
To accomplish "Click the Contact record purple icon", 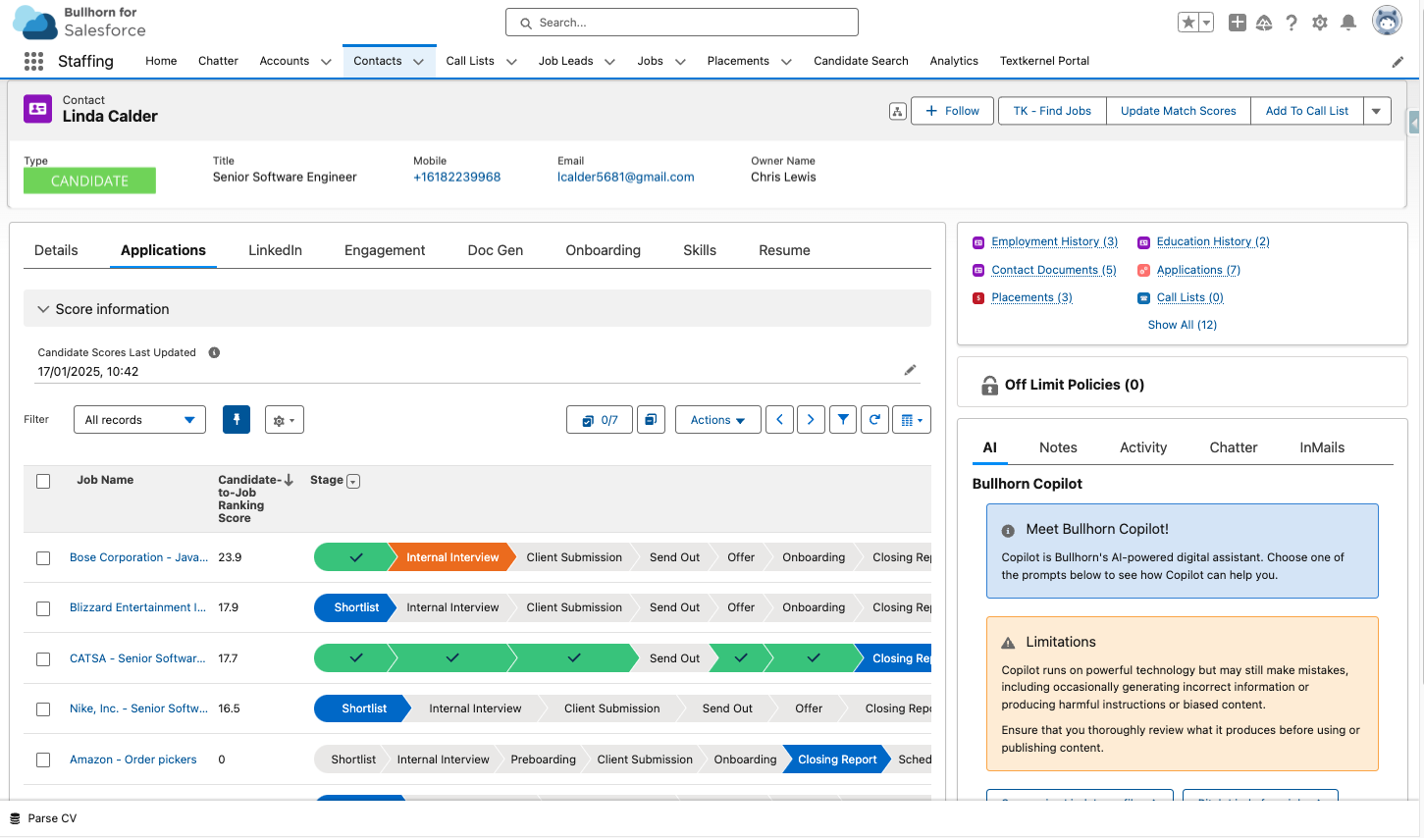I will point(37,108).
